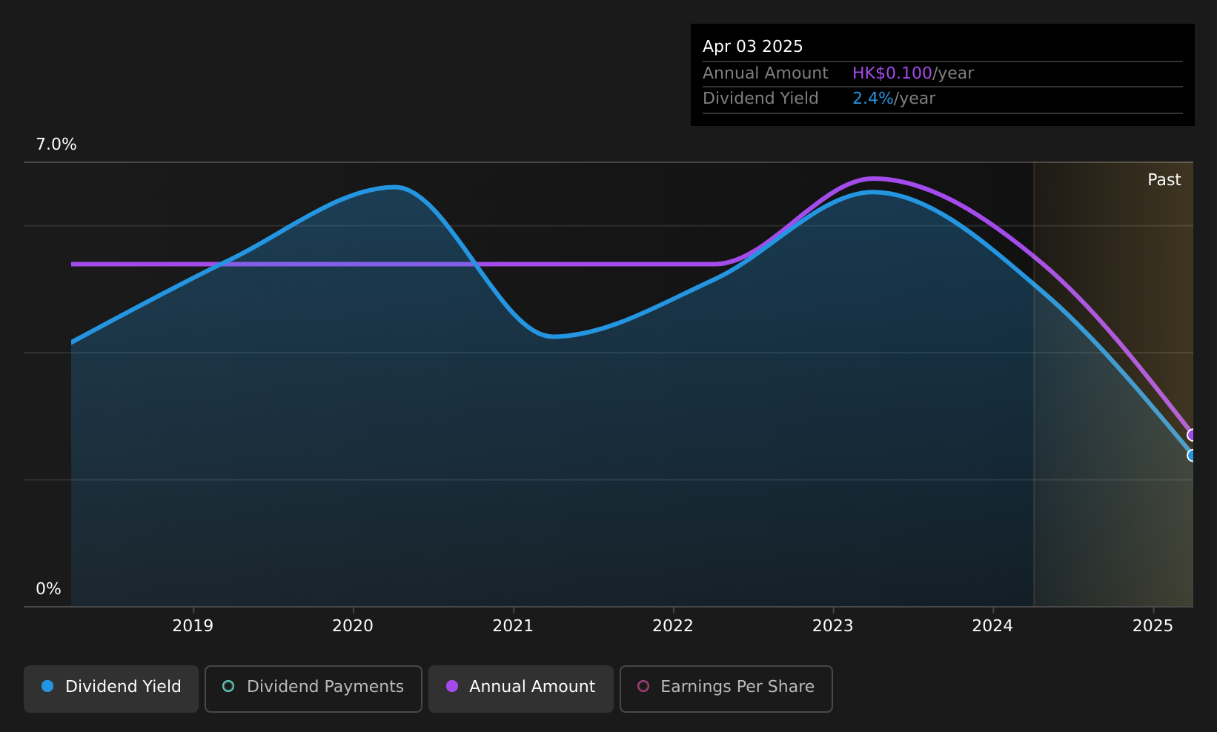Toggle the Dividend Yield legend button
This screenshot has height=732, width=1217.
pos(111,688)
